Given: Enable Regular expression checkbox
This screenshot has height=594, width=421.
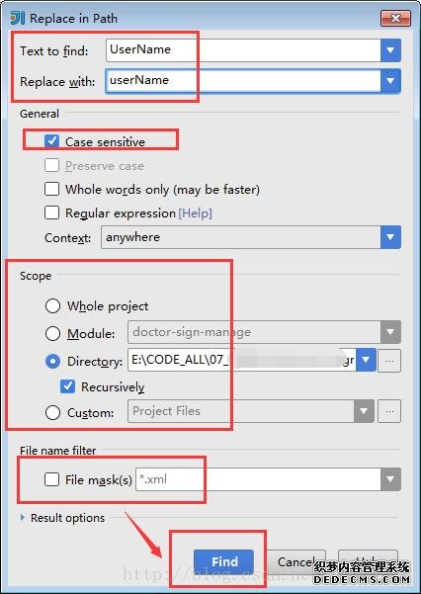Looking at the screenshot, I should coord(52,212).
